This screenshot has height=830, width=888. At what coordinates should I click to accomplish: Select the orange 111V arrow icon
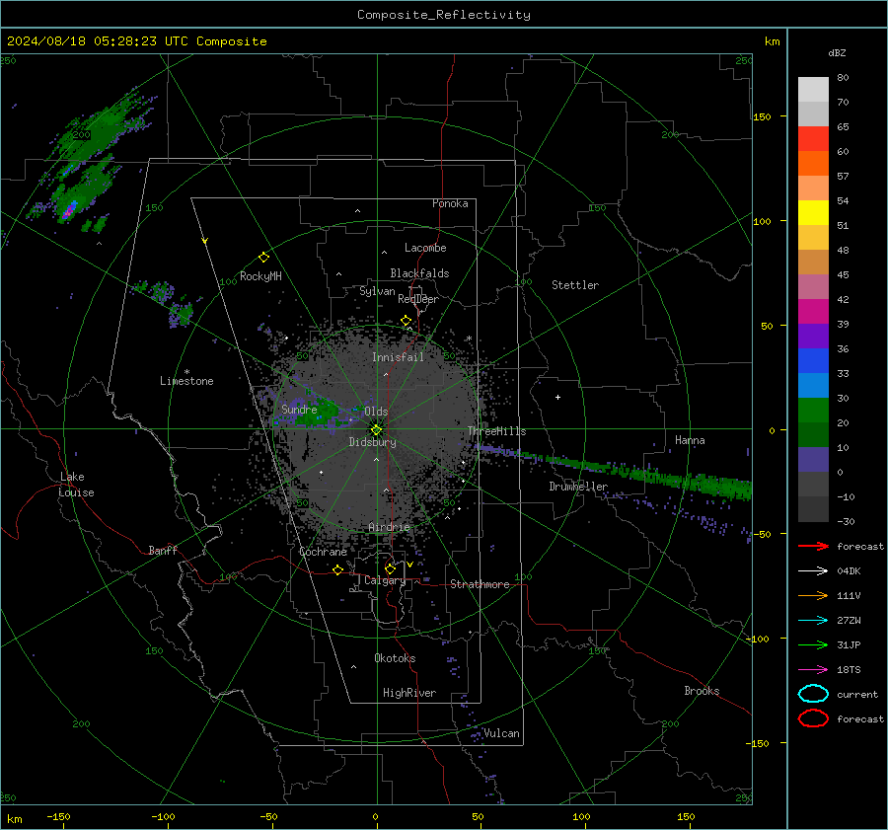tap(813, 595)
